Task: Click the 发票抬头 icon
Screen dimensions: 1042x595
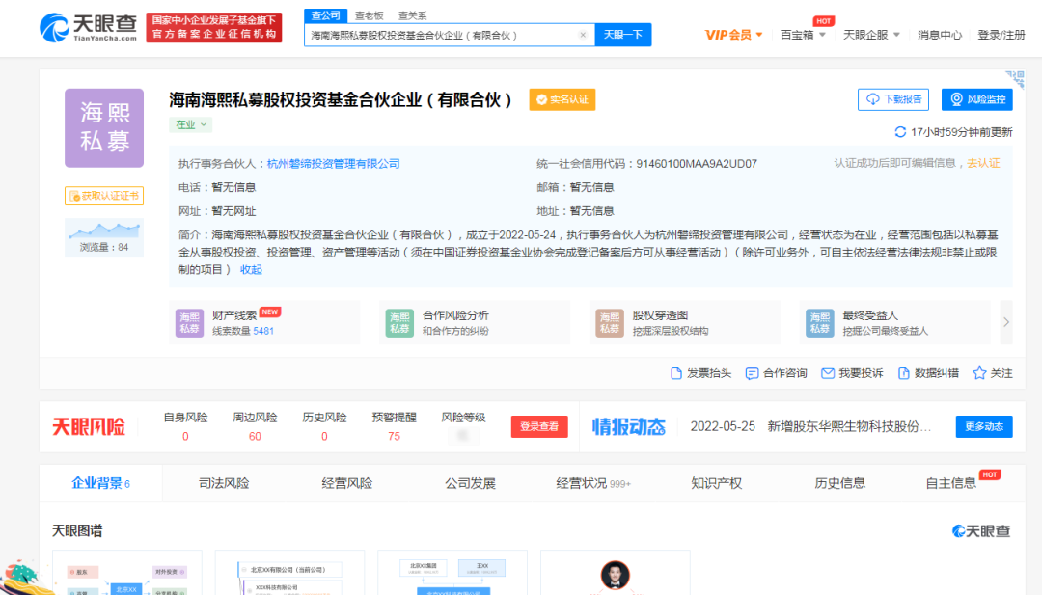Action: [675, 373]
